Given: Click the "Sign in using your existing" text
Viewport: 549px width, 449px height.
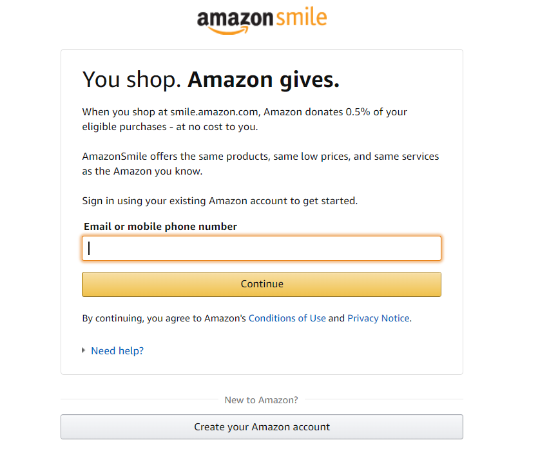Looking at the screenshot, I should pyautogui.click(x=220, y=201).
